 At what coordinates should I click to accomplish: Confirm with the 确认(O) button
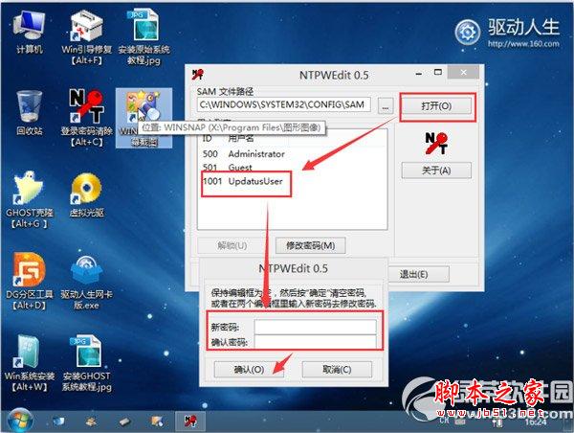coord(249,369)
